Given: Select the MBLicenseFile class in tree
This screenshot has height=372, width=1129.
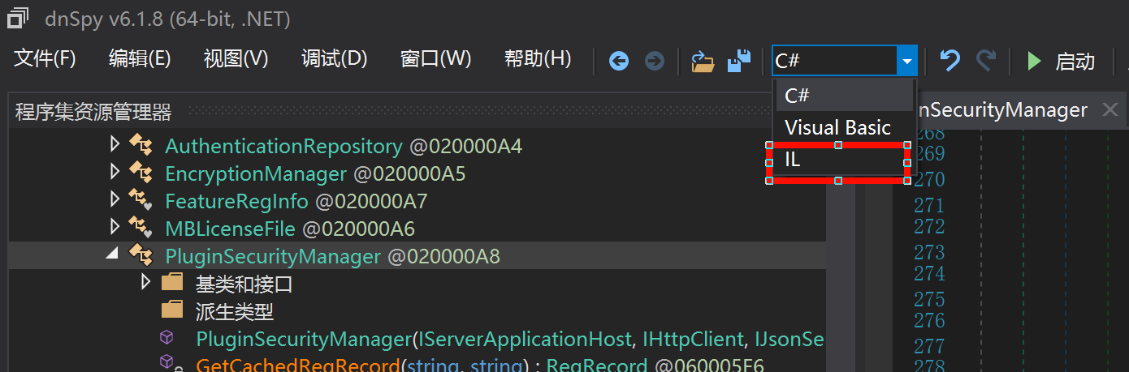Looking at the screenshot, I should [x=230, y=229].
